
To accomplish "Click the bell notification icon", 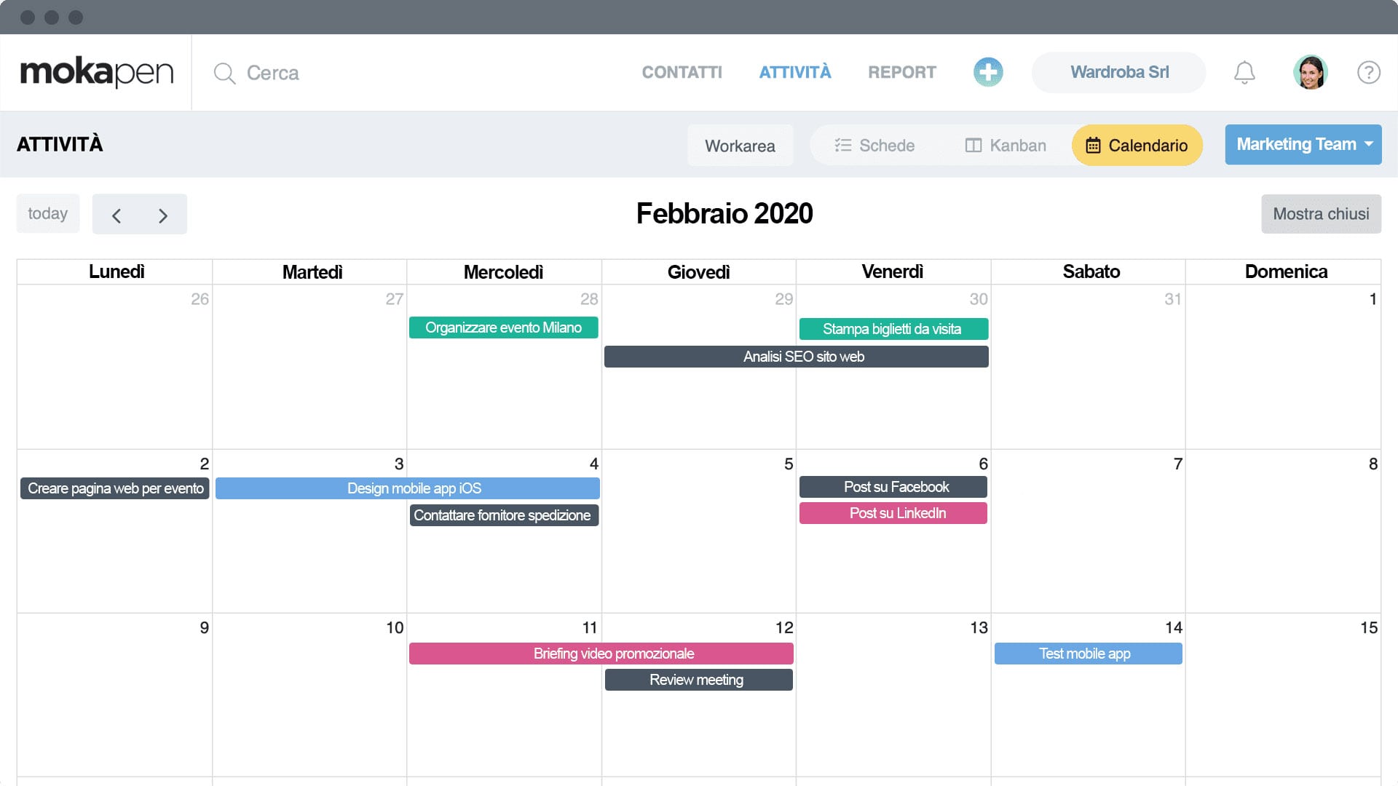I will click(1244, 72).
